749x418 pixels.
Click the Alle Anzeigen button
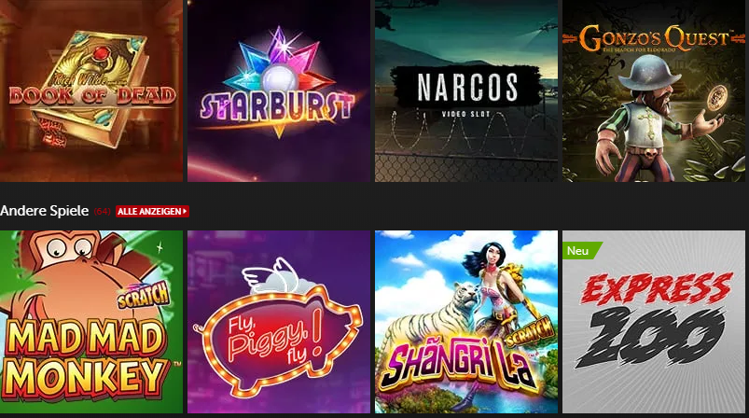click(x=152, y=211)
